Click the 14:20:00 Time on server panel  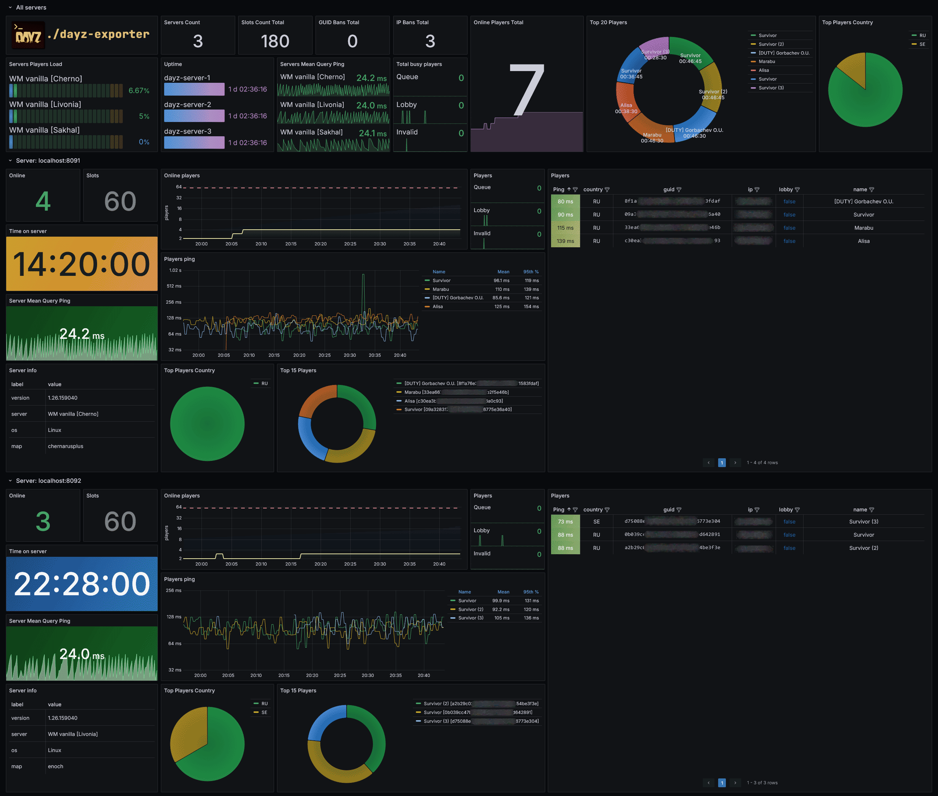click(x=82, y=264)
